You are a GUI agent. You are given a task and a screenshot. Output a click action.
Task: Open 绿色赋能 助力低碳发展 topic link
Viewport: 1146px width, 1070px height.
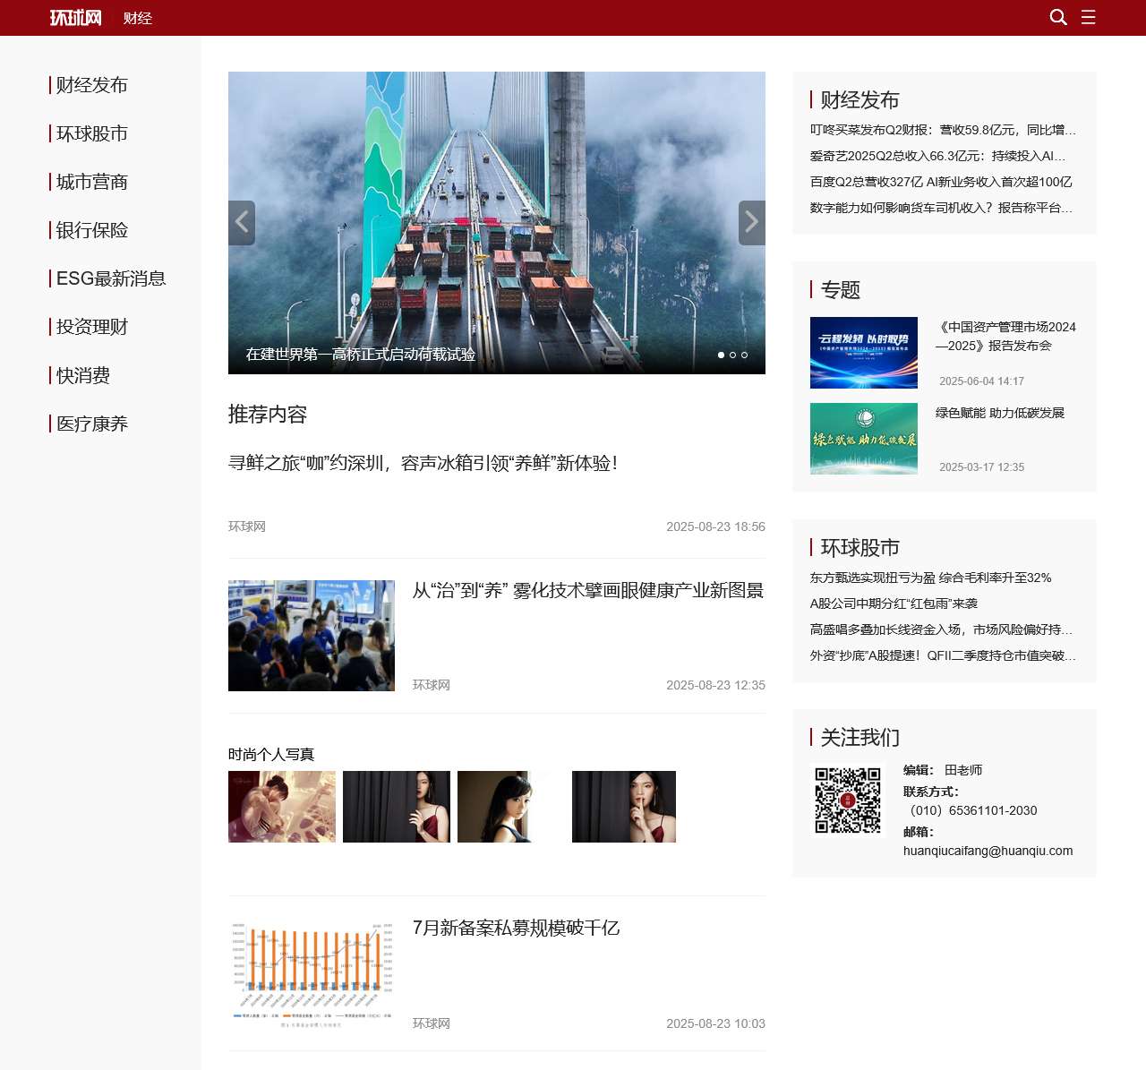[1001, 414]
